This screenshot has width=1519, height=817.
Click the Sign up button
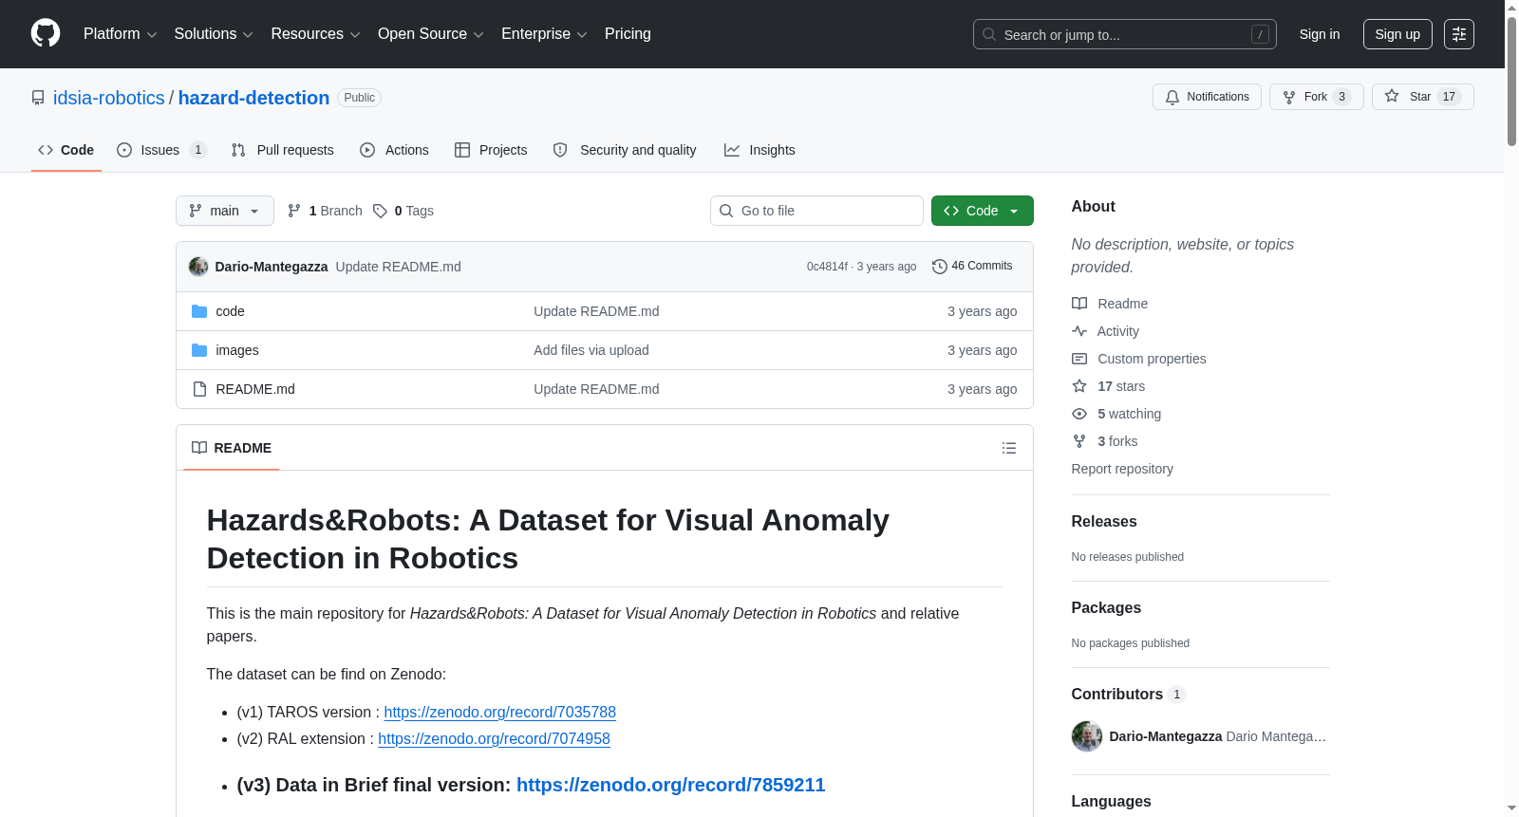click(1397, 34)
